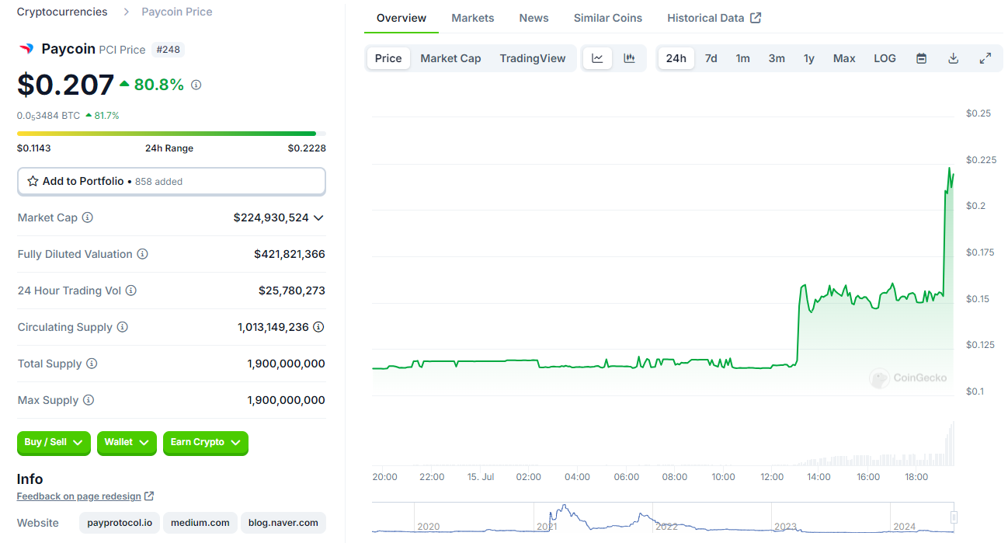Viewport: 1008px width, 543px height.
Task: Switch to candlestick chart icon
Action: click(630, 58)
